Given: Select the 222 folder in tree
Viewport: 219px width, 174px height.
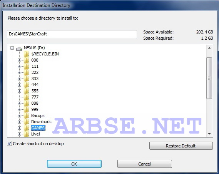Looking at the screenshot, I should 35,72.
